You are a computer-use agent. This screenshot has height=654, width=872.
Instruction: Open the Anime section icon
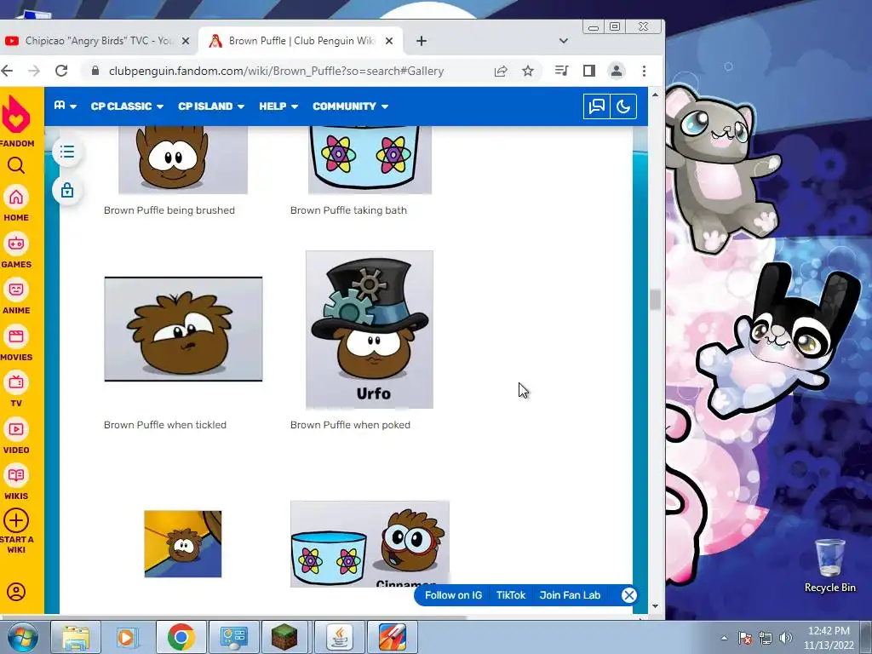pos(16,290)
